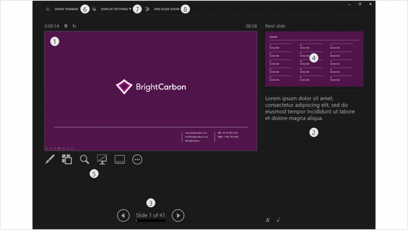
Task: Open the See All Slides view
Action: click(66, 159)
